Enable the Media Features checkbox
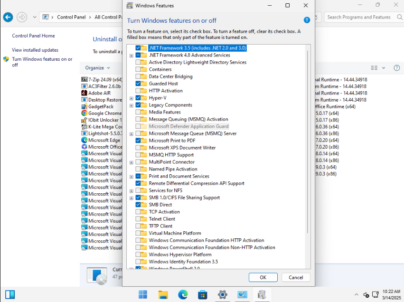The height and width of the screenshot is (302, 404). (138, 112)
